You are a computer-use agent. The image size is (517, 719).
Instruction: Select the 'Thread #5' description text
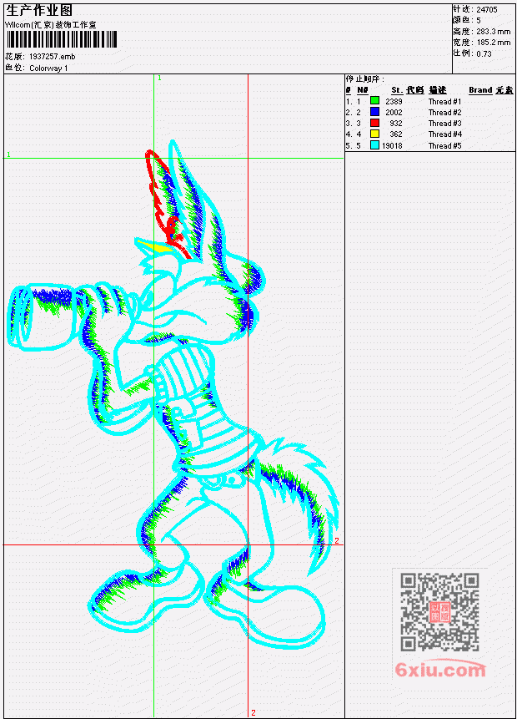(x=444, y=146)
